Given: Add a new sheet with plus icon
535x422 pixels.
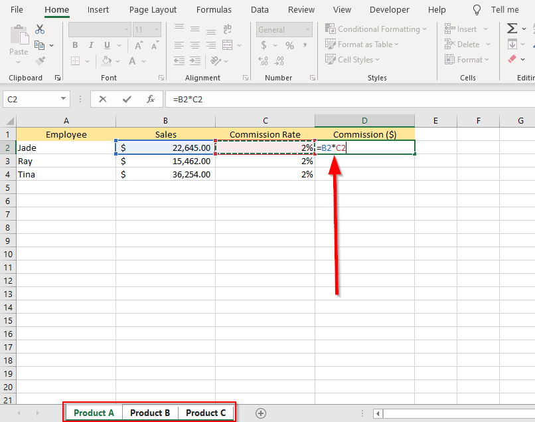Looking at the screenshot, I should tap(261, 413).
